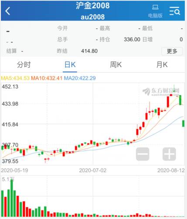The width and height of the screenshot is (187, 219).
Task: Click the tallest green volume bar
Action: coord(12,198)
